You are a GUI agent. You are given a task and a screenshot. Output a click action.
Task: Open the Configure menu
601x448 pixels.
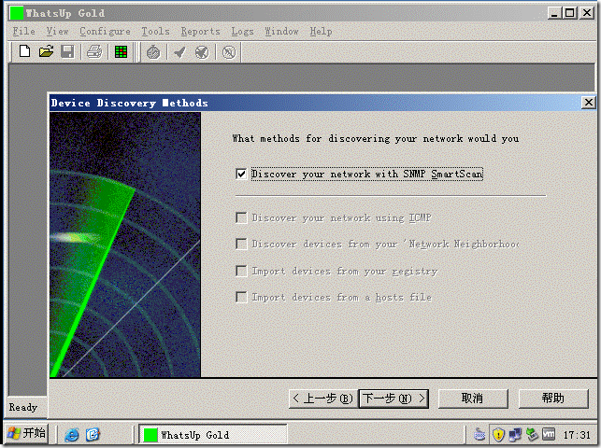click(105, 32)
